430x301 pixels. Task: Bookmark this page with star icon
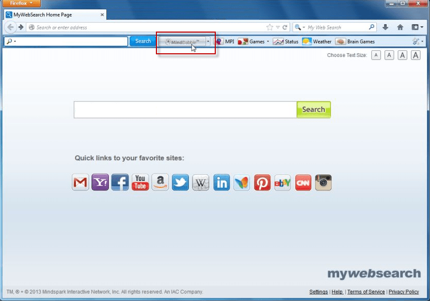[x=269, y=27]
